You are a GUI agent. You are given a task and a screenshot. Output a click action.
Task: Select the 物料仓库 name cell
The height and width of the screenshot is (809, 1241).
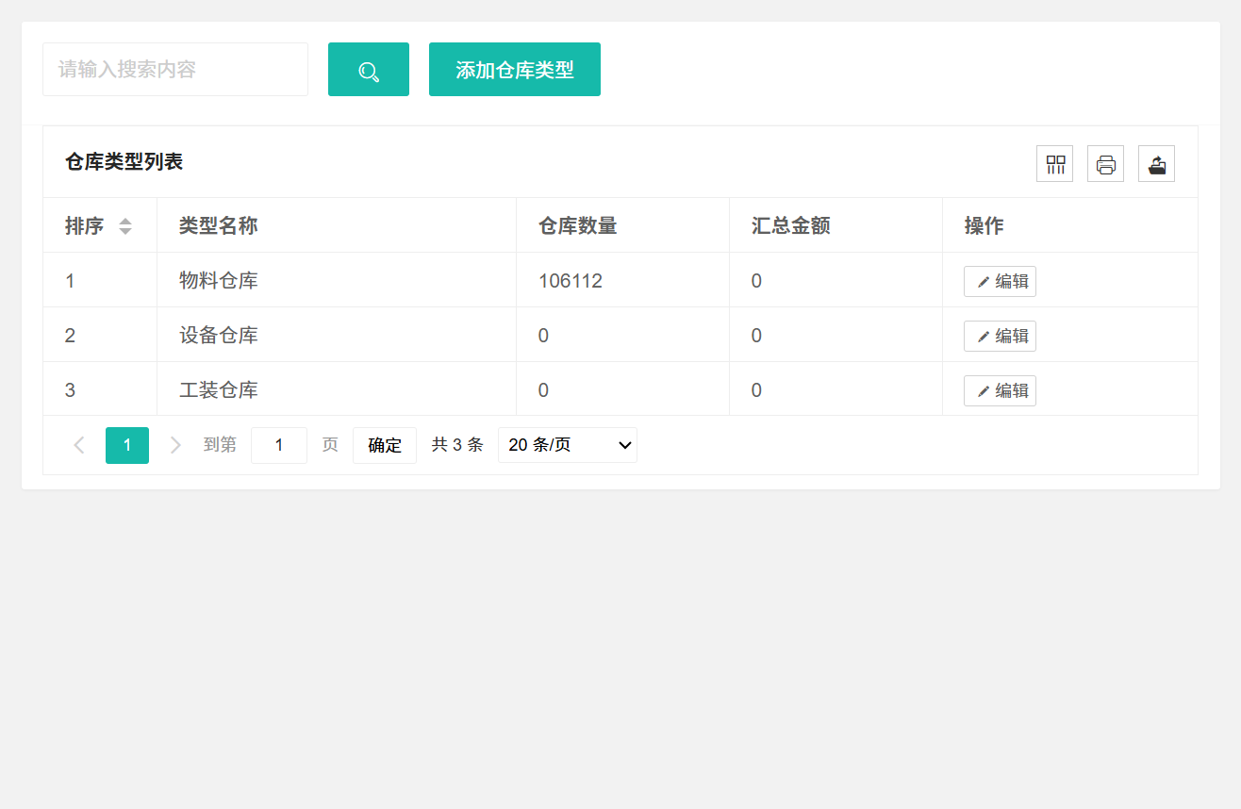point(337,281)
